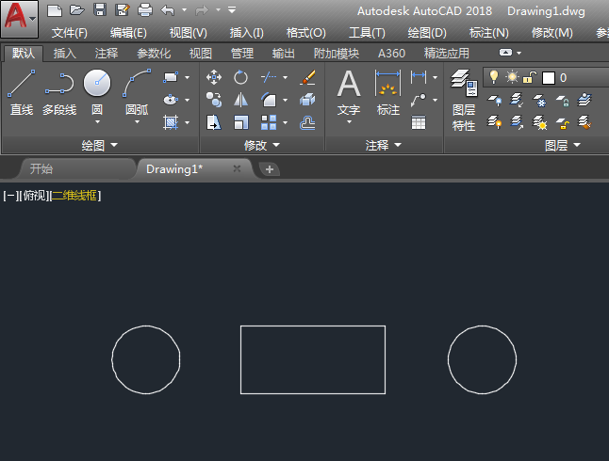This screenshot has height=461, width=609.
Task: Select the Hatch tool
Action: (x=171, y=122)
